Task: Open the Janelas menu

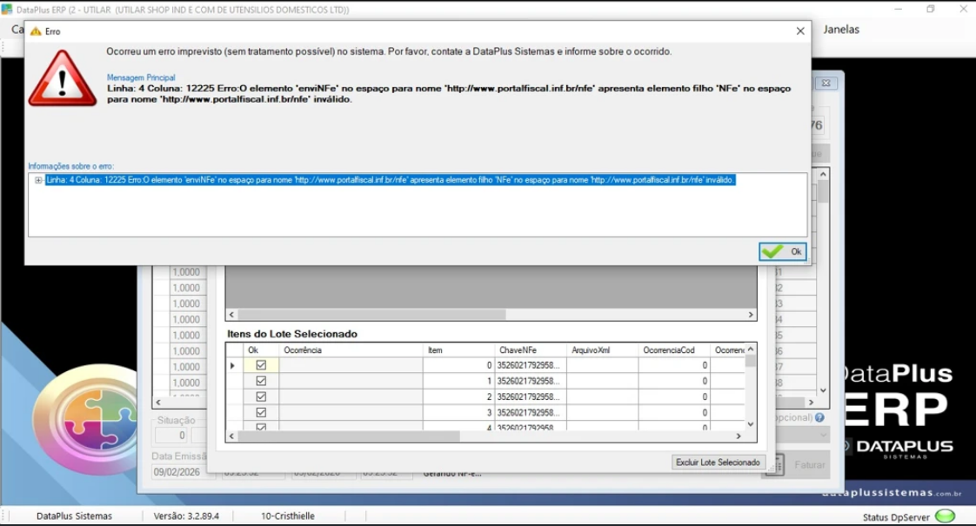Action: pos(841,30)
